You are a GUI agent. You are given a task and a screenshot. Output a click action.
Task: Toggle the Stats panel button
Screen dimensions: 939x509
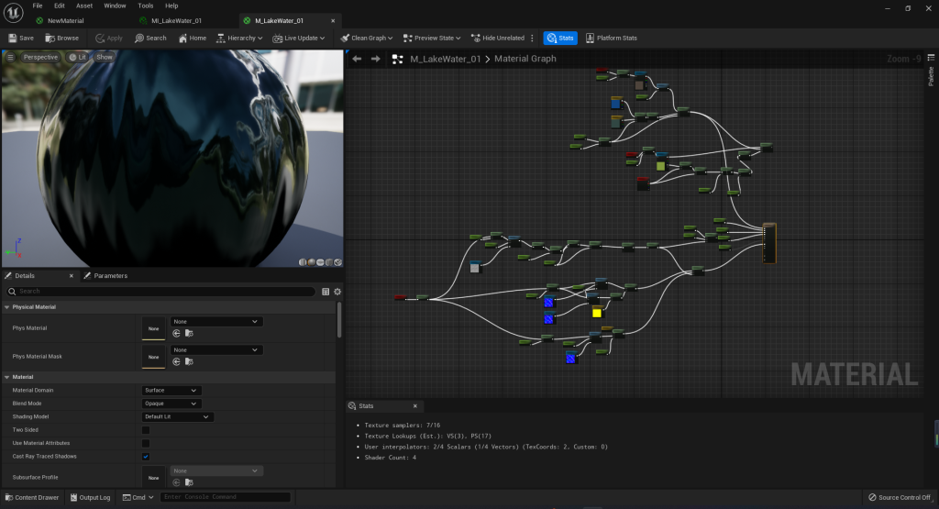tap(560, 38)
